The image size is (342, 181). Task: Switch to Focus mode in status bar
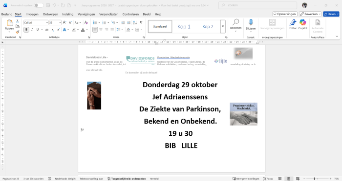(x=268, y=179)
